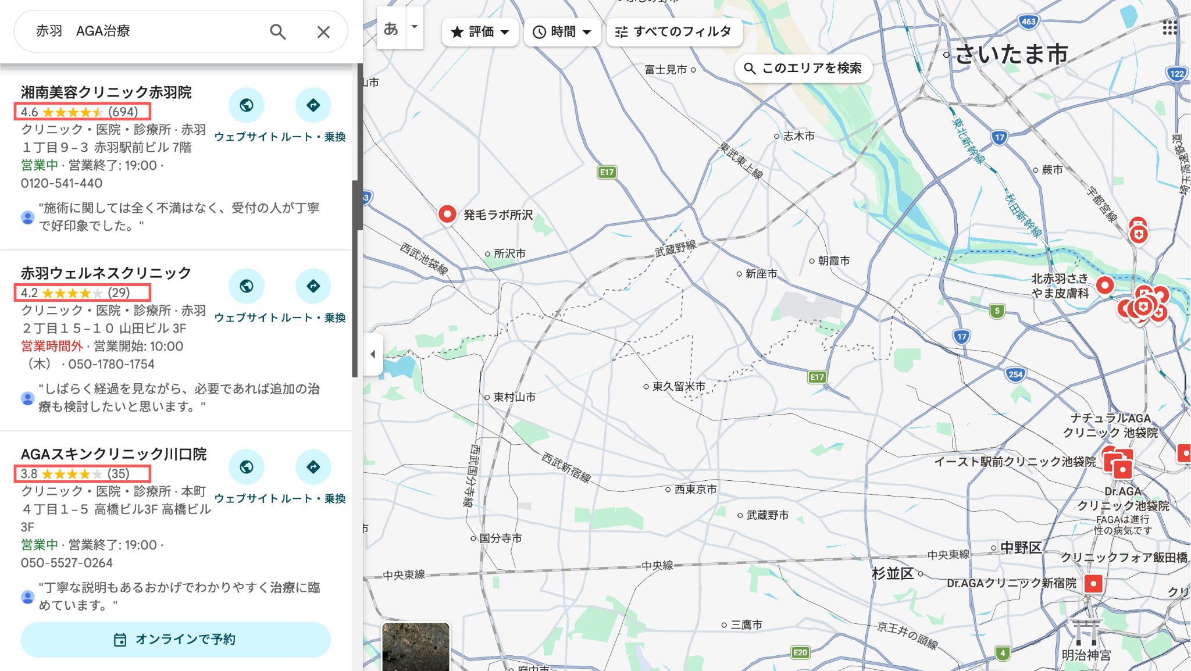Click phone number 050-5527-0264
Image resolution: width=1191 pixels, height=671 pixels.
click(67, 563)
